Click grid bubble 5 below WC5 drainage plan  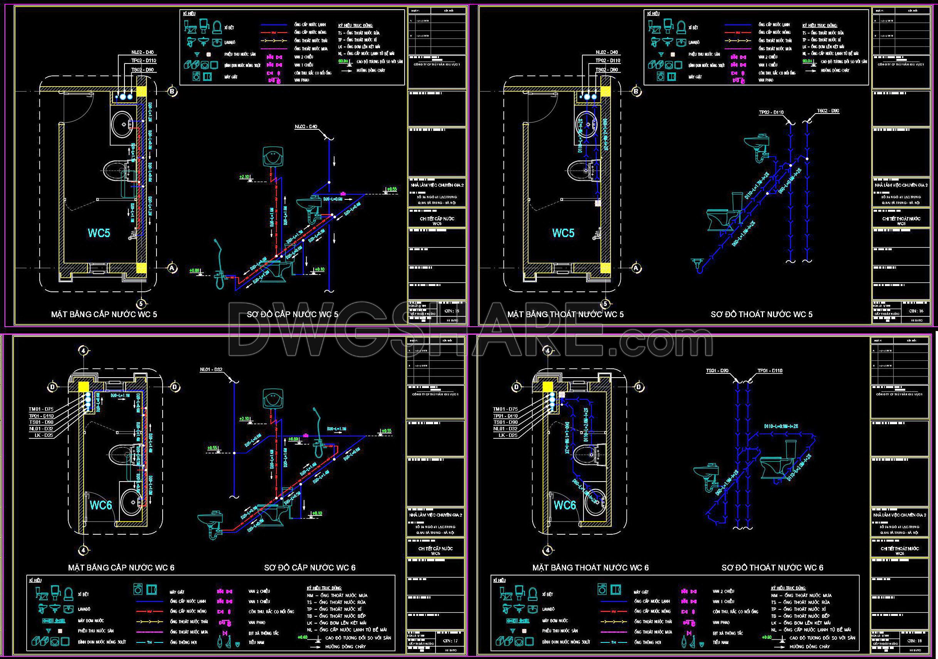coord(605,304)
